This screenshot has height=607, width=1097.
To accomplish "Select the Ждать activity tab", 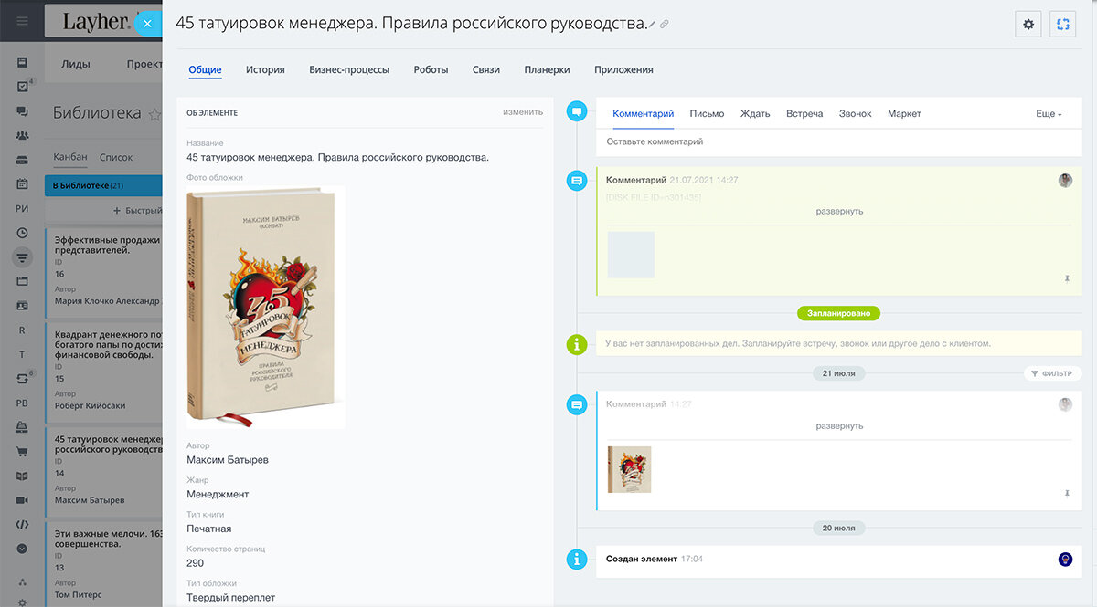I will [755, 114].
